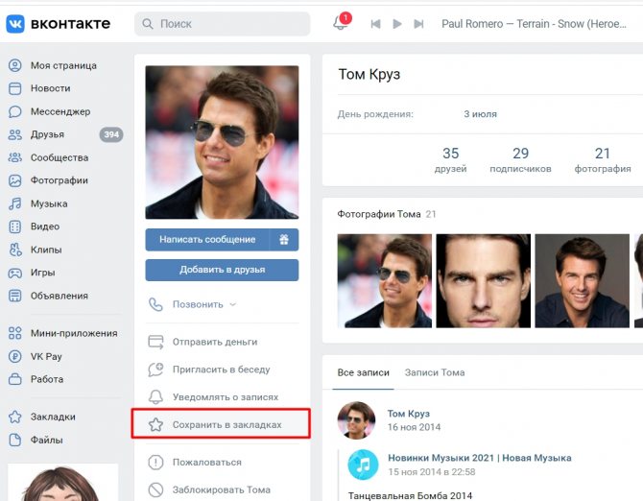Click the Музыка note icon
Viewport: 643px width, 501px height.
pos(15,203)
